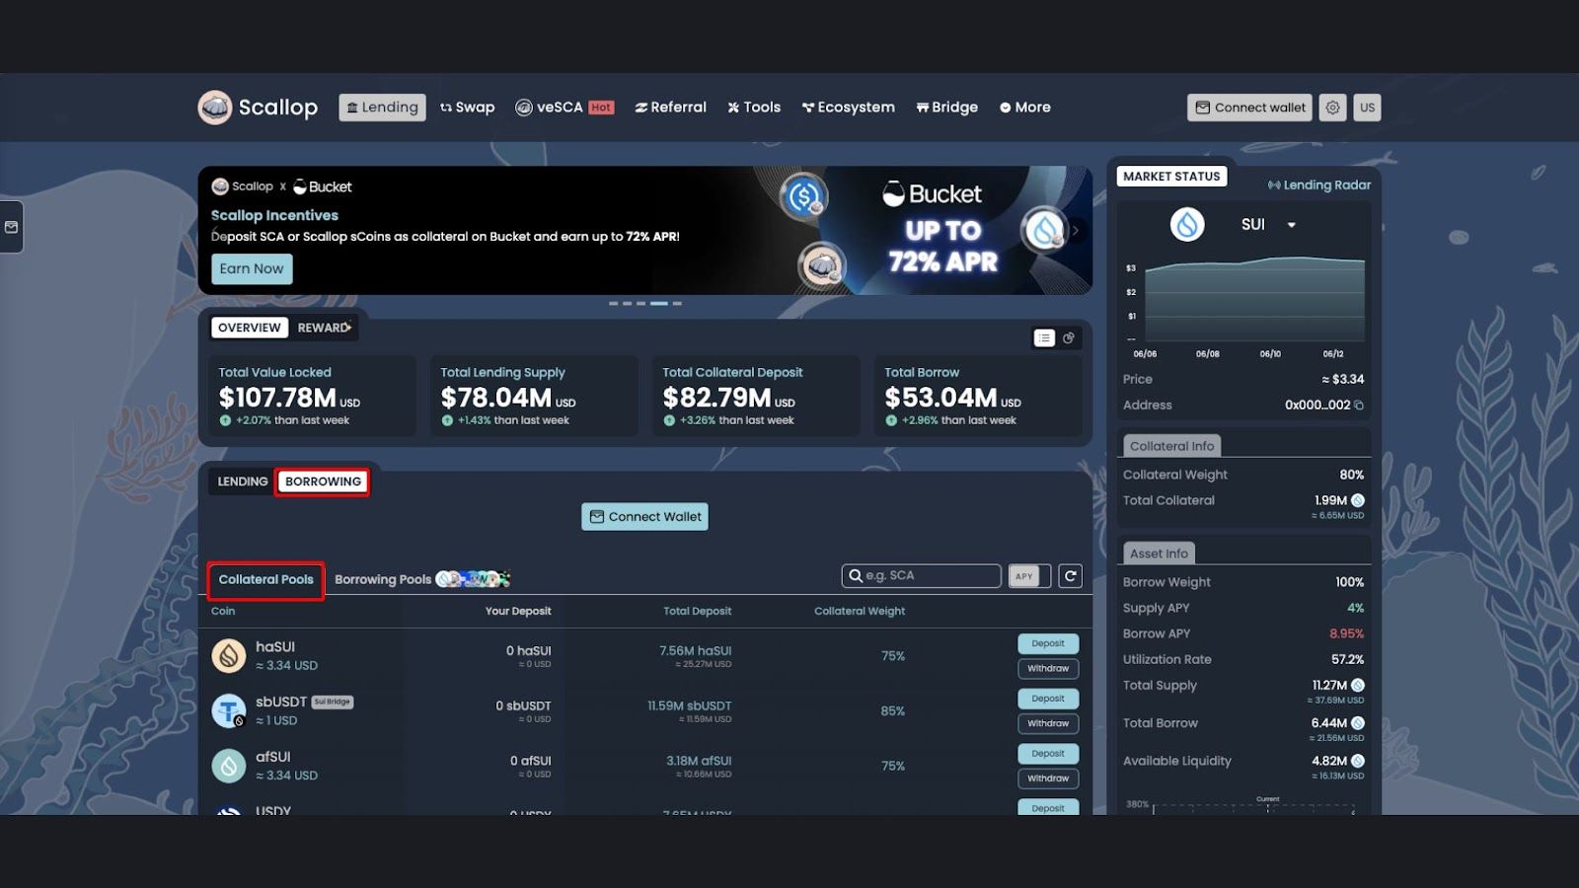Click the Scallop shell logo
1579x888 pixels.
pos(214,108)
